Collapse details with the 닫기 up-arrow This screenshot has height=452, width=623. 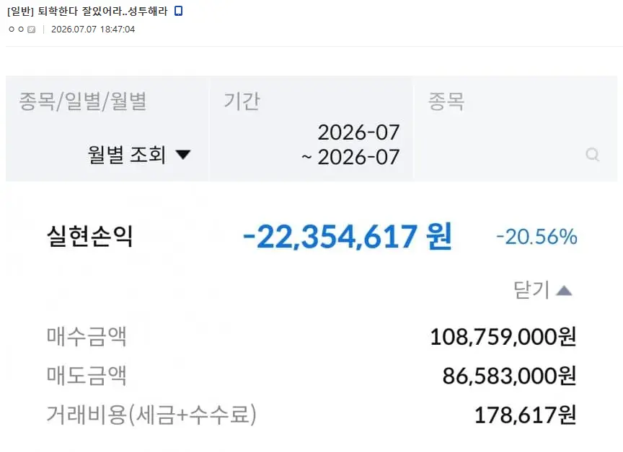click(x=564, y=291)
